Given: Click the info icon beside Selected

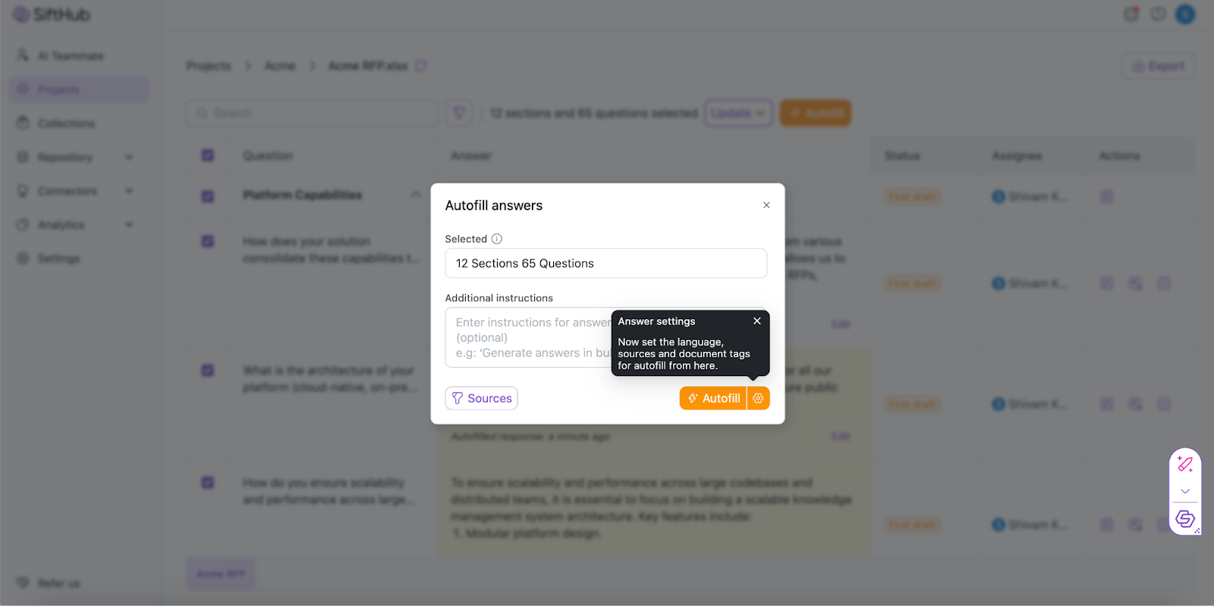Looking at the screenshot, I should click(497, 239).
